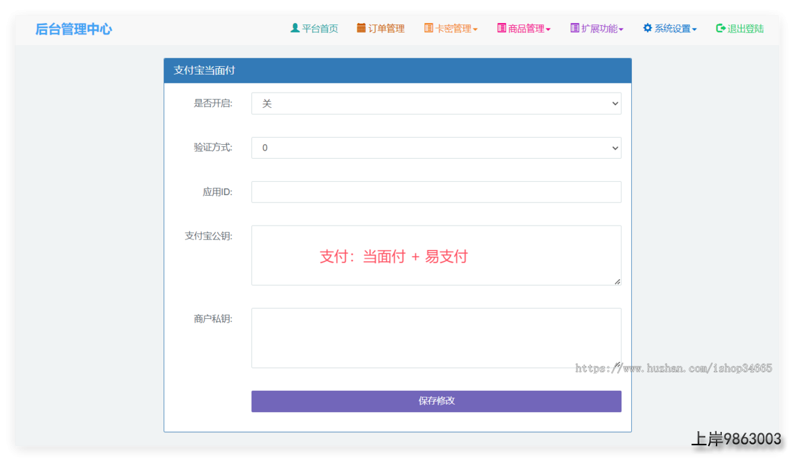Expand the caret after 商品管理

[548, 30]
